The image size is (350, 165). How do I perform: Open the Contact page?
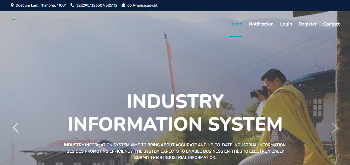[331, 24]
